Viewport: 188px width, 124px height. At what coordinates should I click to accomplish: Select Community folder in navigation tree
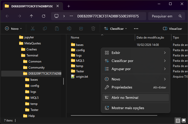pyautogui.click(x=34, y=68)
